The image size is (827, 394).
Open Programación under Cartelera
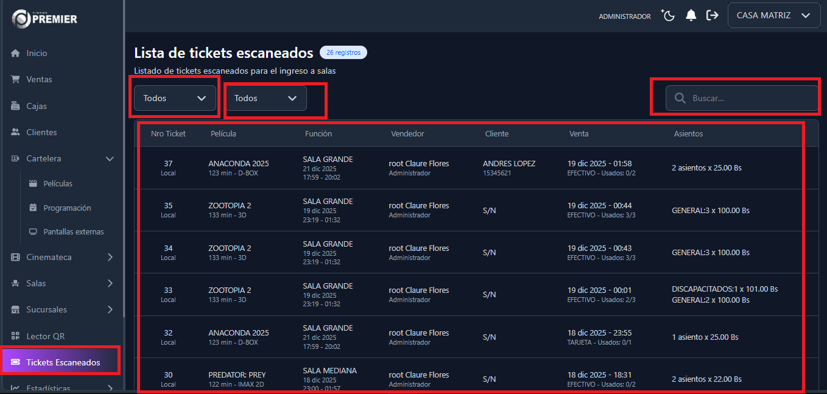point(67,208)
